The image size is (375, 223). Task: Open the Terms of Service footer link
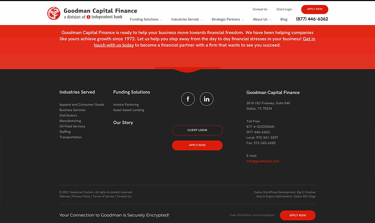point(103,196)
